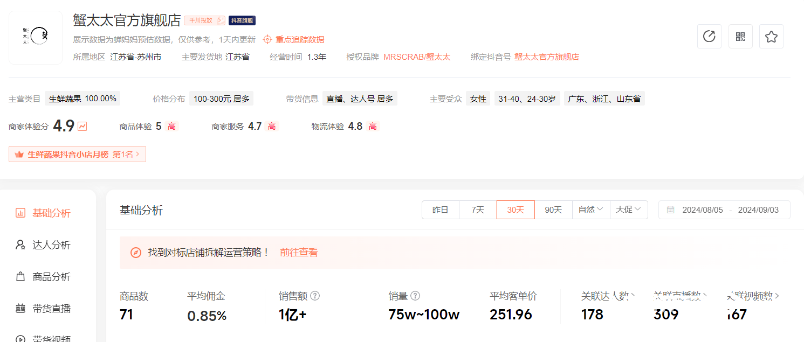Click the trend chart icon beside 4.9
This screenshot has width=804, height=342.
click(x=83, y=127)
